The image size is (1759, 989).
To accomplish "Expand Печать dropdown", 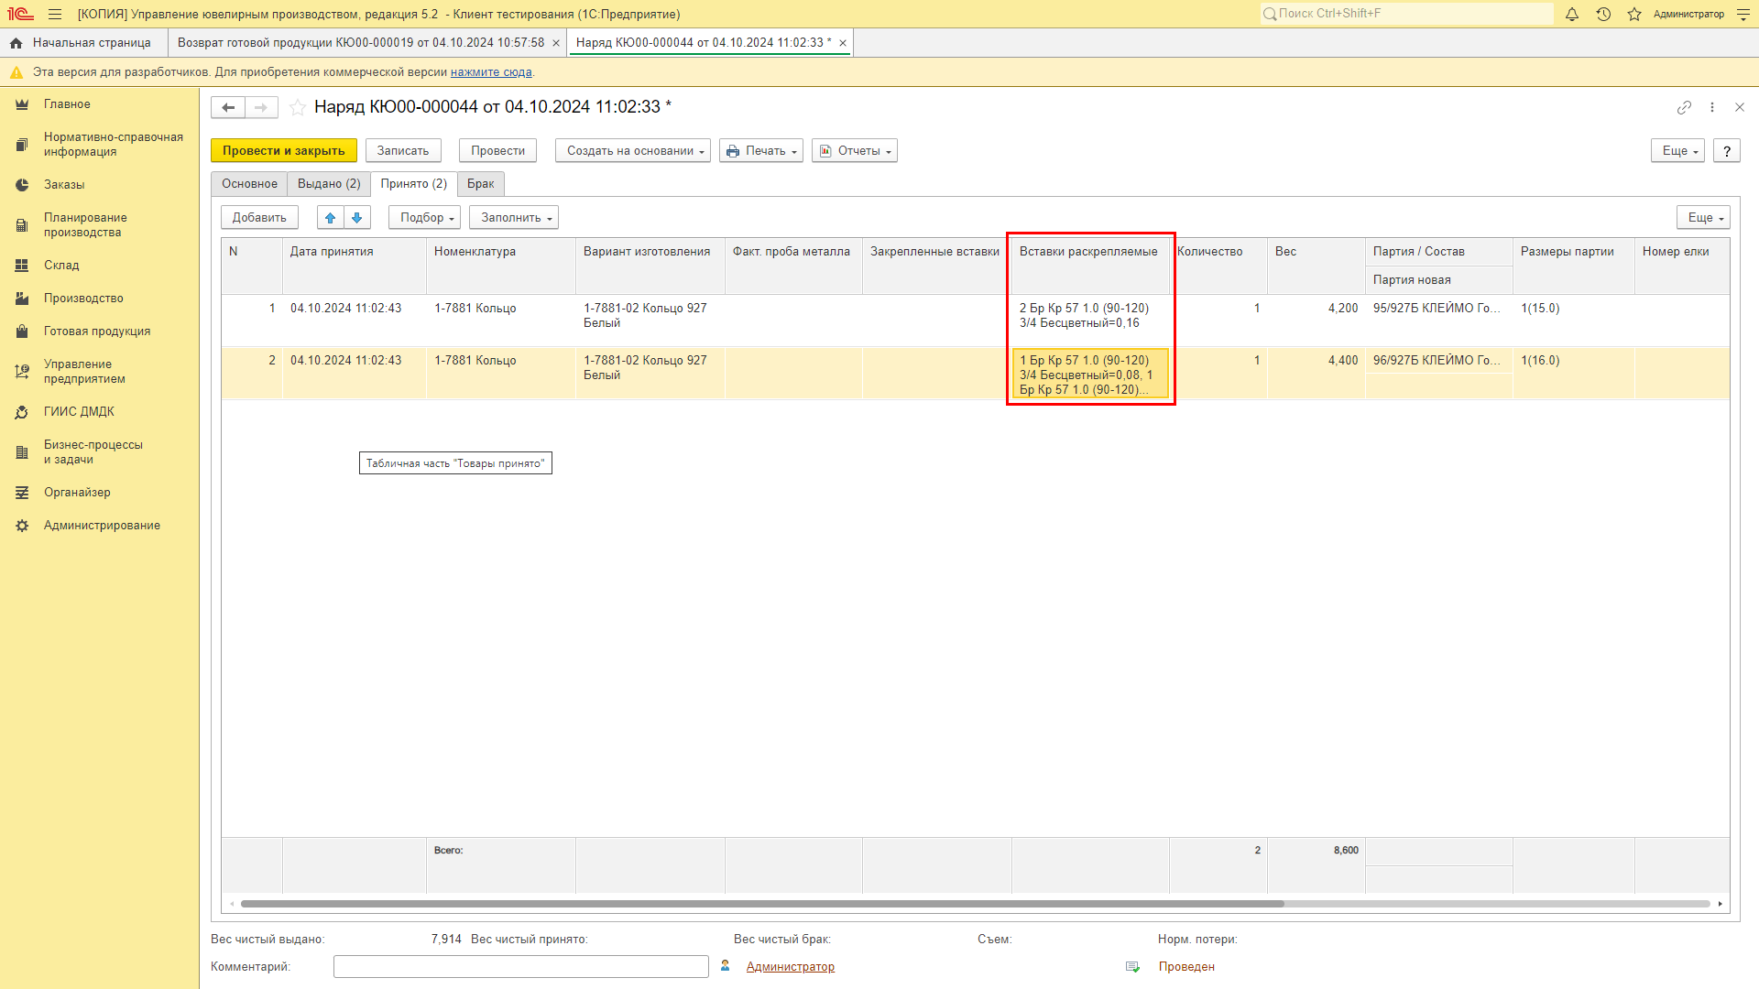I will pos(761,151).
